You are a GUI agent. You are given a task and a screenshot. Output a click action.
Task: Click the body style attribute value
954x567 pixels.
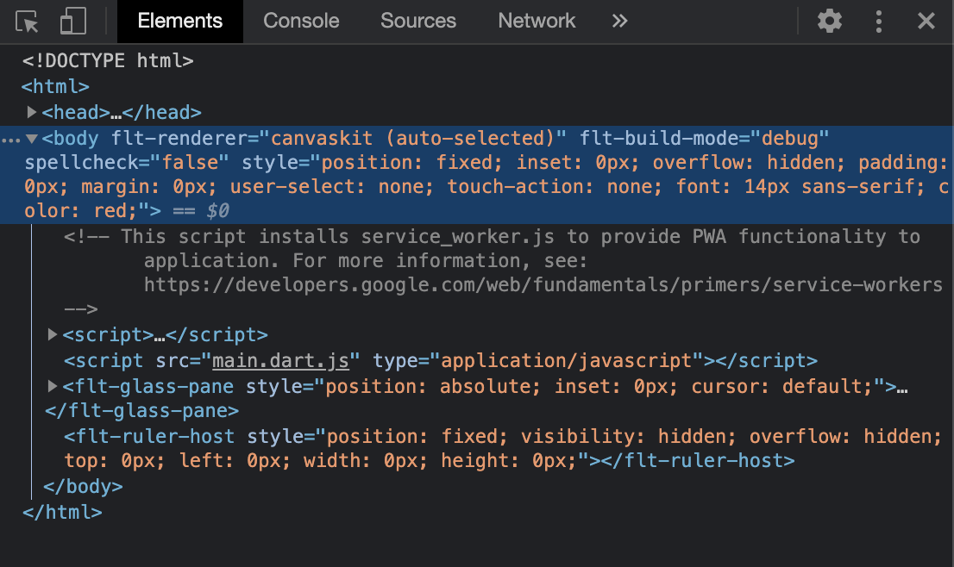click(x=486, y=187)
